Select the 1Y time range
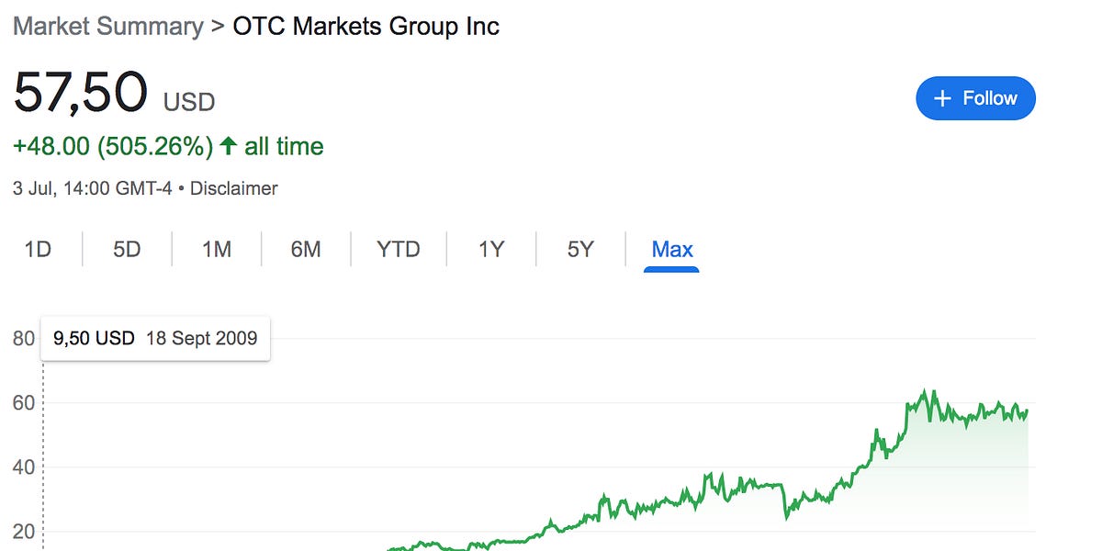 coord(489,249)
